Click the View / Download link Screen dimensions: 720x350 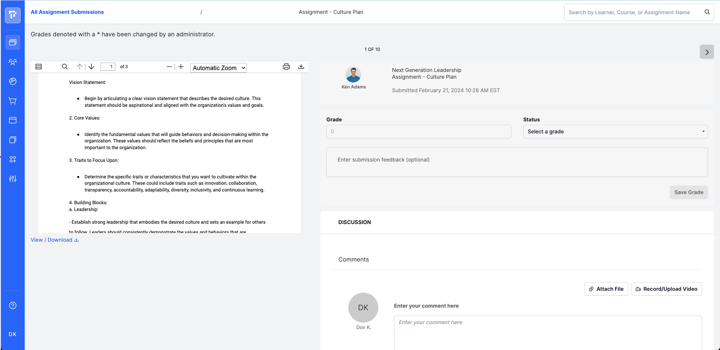click(55, 240)
